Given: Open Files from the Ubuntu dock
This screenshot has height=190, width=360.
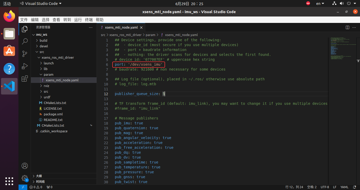Looking at the screenshot, I should tap(9, 34).
